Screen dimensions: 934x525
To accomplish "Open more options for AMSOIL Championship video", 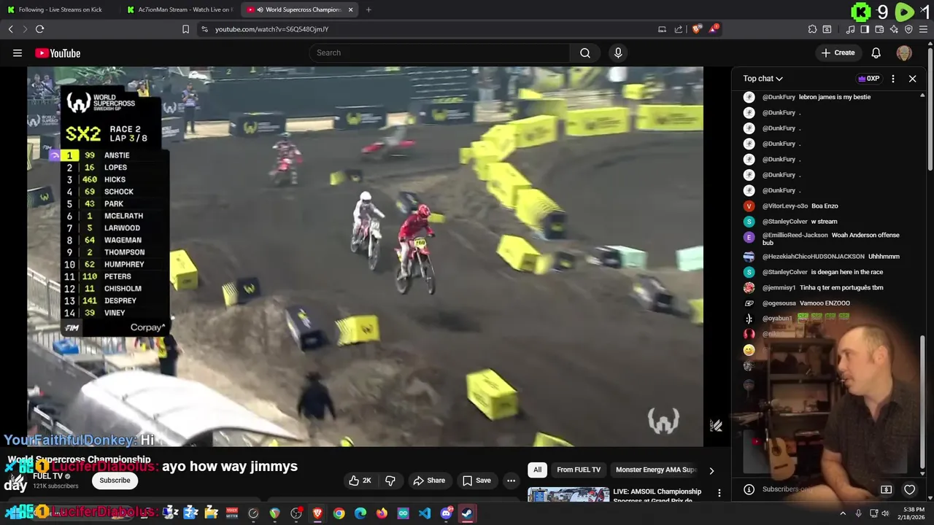I will click(x=719, y=494).
